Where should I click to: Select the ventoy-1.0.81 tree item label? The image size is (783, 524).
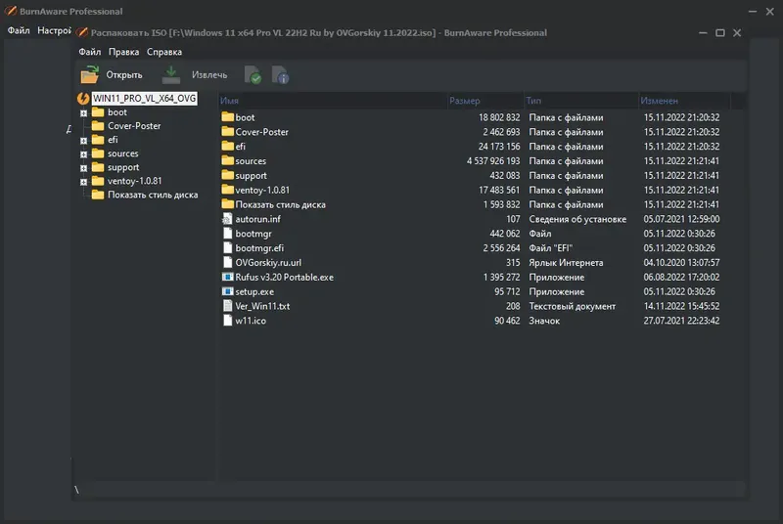point(134,181)
